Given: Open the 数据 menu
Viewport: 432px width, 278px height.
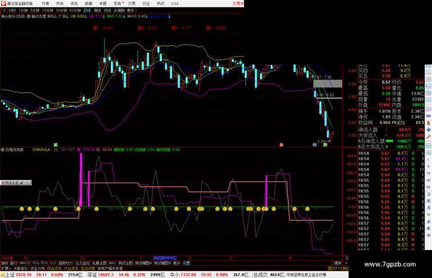Looking at the screenshot, I should click(x=89, y=3).
